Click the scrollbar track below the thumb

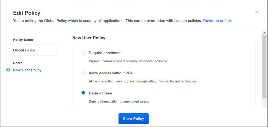tap(264, 103)
